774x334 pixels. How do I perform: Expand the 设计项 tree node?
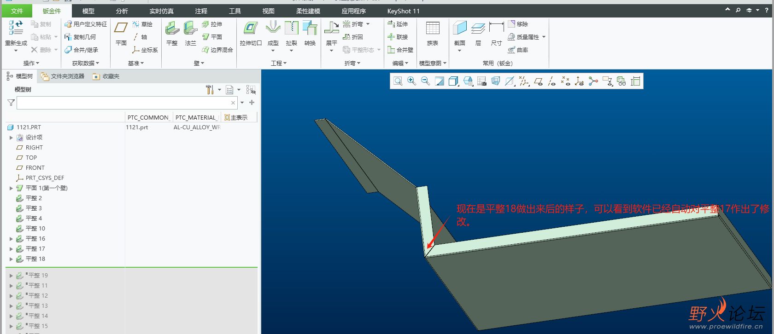pyautogui.click(x=11, y=138)
